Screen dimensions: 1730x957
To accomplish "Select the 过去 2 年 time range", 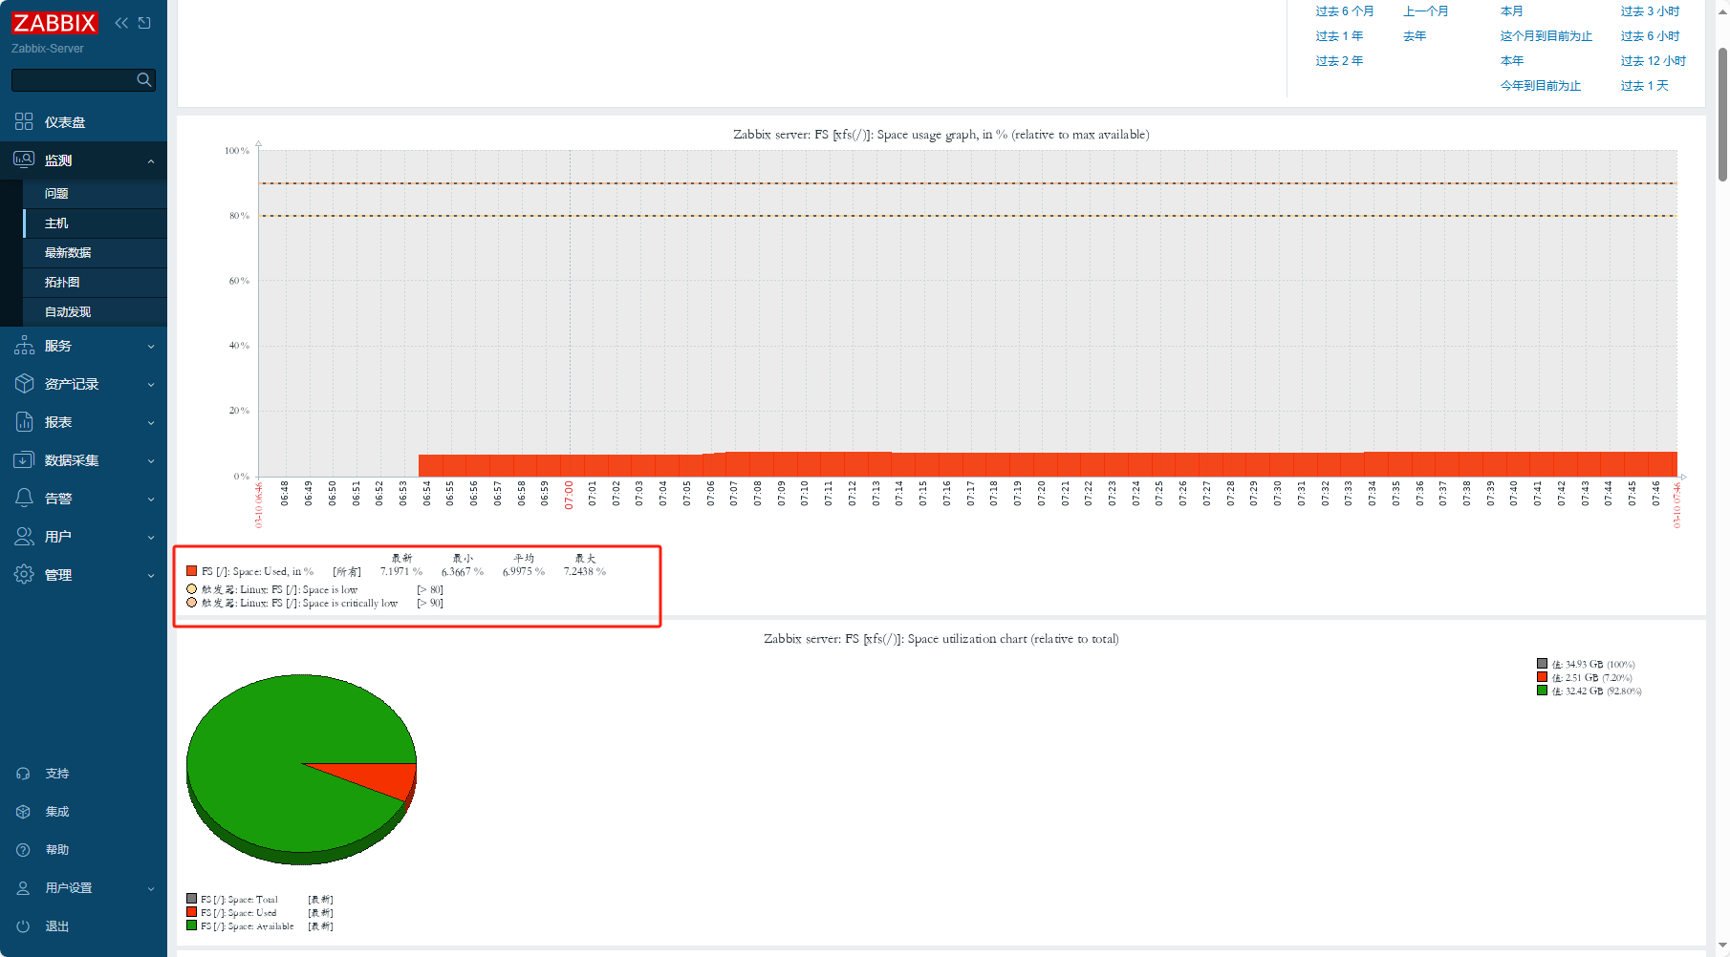I will tap(1339, 61).
